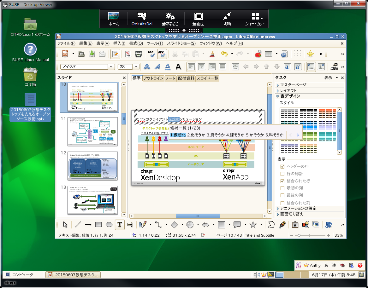
Task: Toggle bullets list button
Action: [x=235, y=67]
